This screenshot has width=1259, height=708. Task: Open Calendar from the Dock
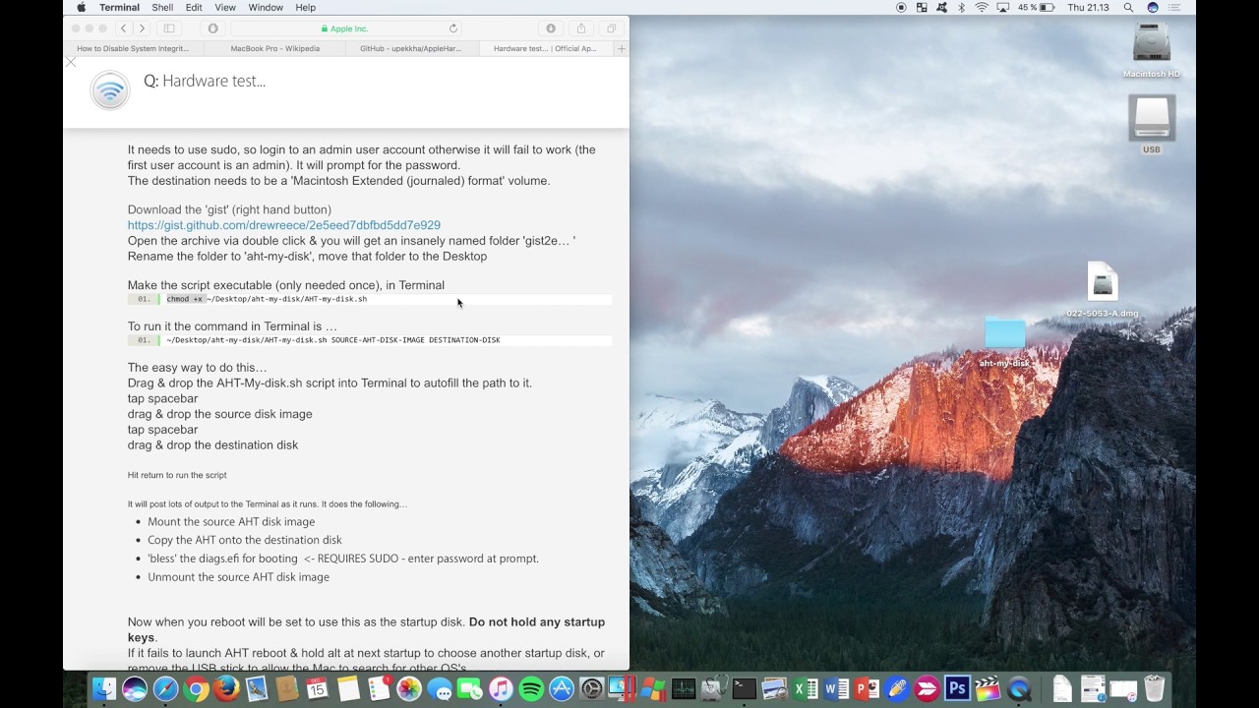point(318,689)
